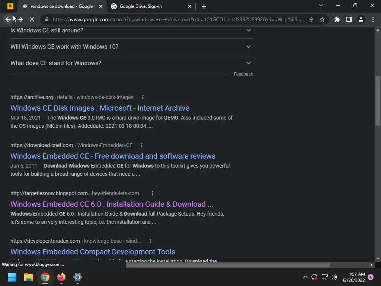
Task: Click the horizontal scroll right arrow
Action: [372, 265]
